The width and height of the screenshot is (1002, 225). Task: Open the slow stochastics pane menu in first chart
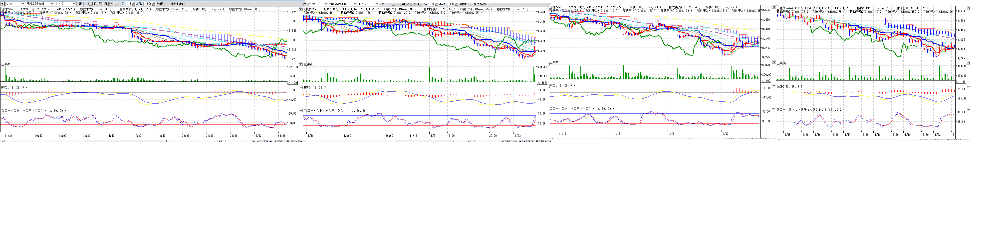click(300, 111)
